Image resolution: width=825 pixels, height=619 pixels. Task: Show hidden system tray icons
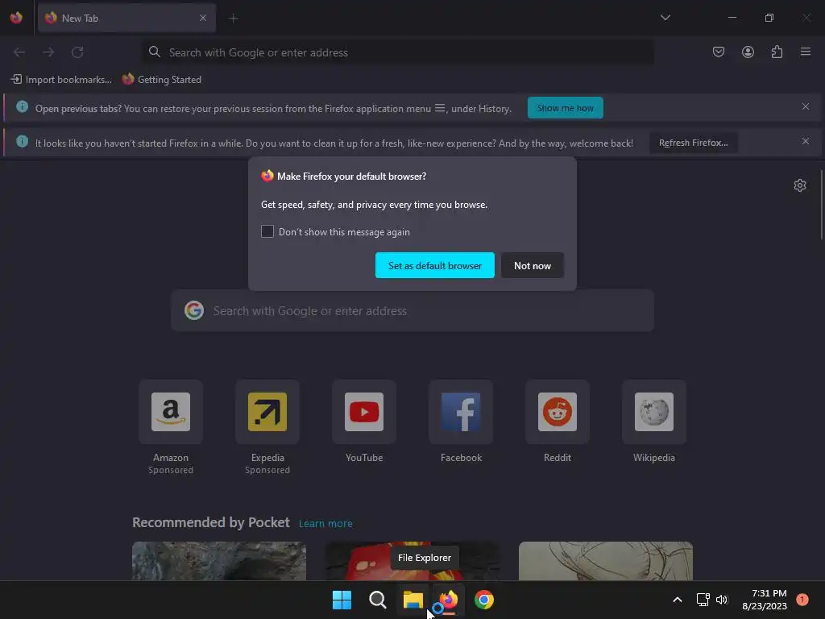[678, 600]
